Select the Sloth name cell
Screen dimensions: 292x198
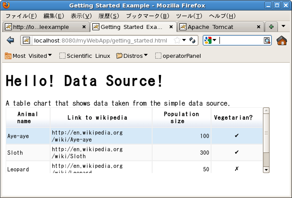pyautogui.click(x=28, y=152)
